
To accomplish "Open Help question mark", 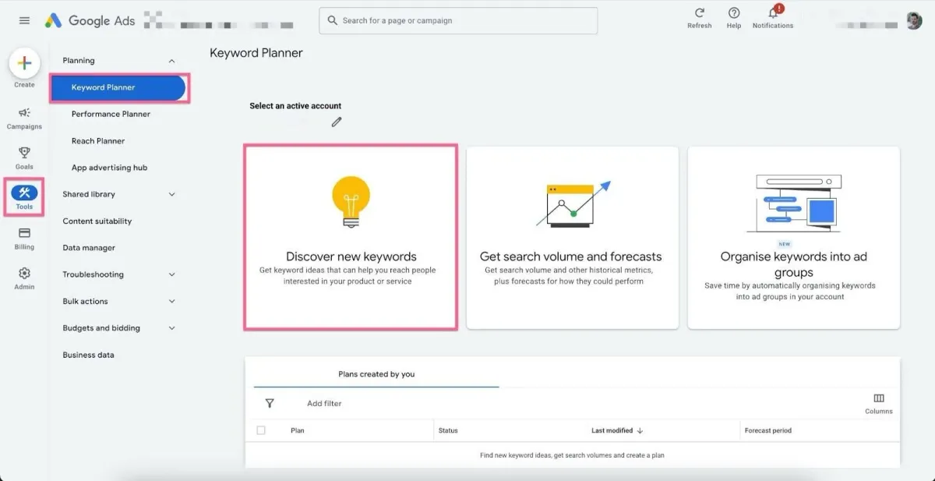I will pos(734,13).
